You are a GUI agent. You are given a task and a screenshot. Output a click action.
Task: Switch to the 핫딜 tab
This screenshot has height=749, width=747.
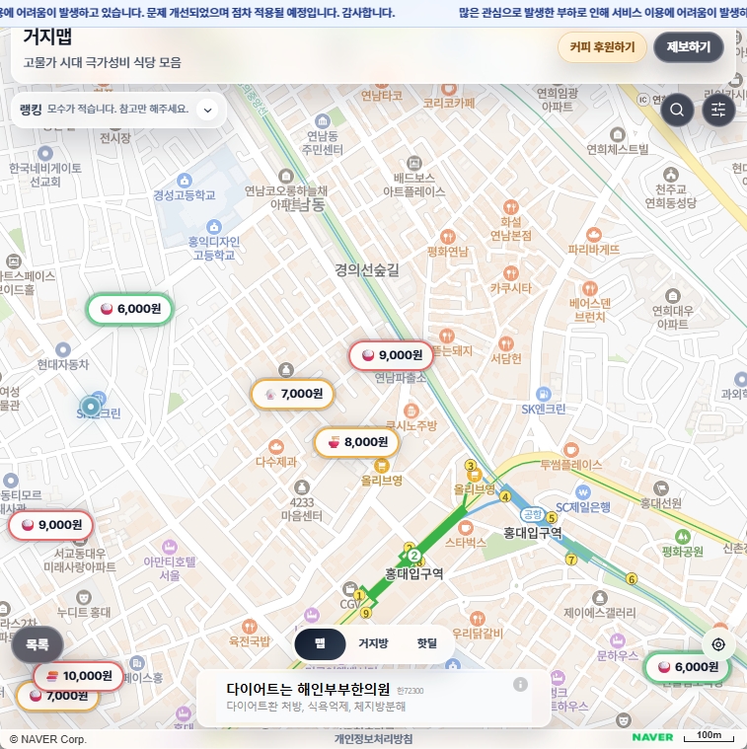[x=426, y=642]
